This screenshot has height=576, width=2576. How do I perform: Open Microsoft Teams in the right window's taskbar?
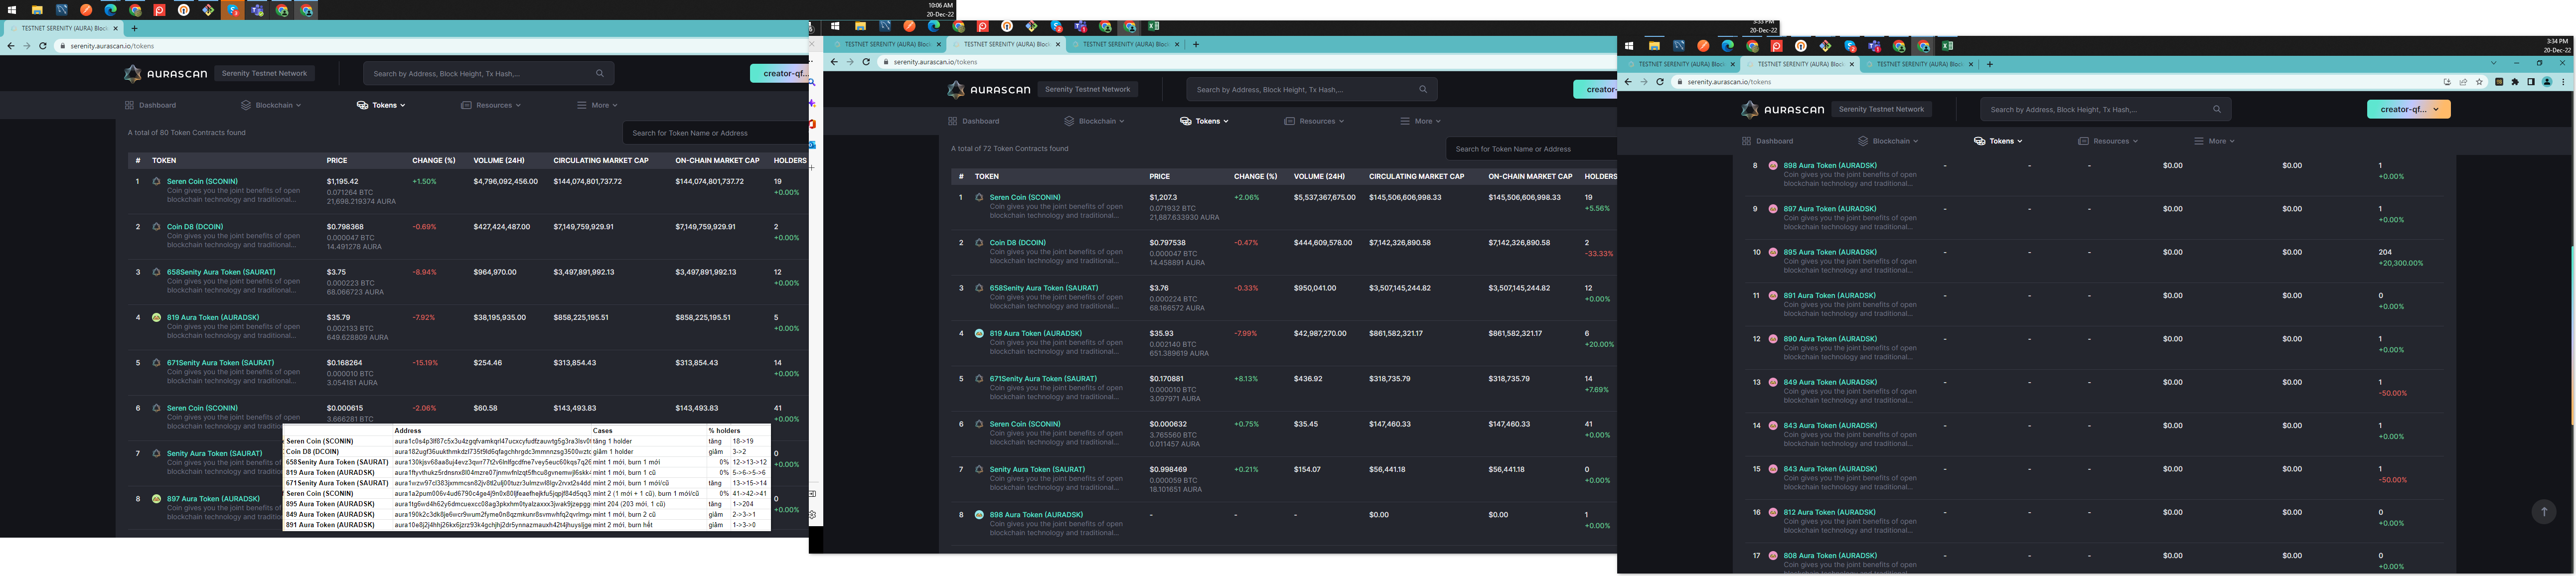click(x=1875, y=46)
